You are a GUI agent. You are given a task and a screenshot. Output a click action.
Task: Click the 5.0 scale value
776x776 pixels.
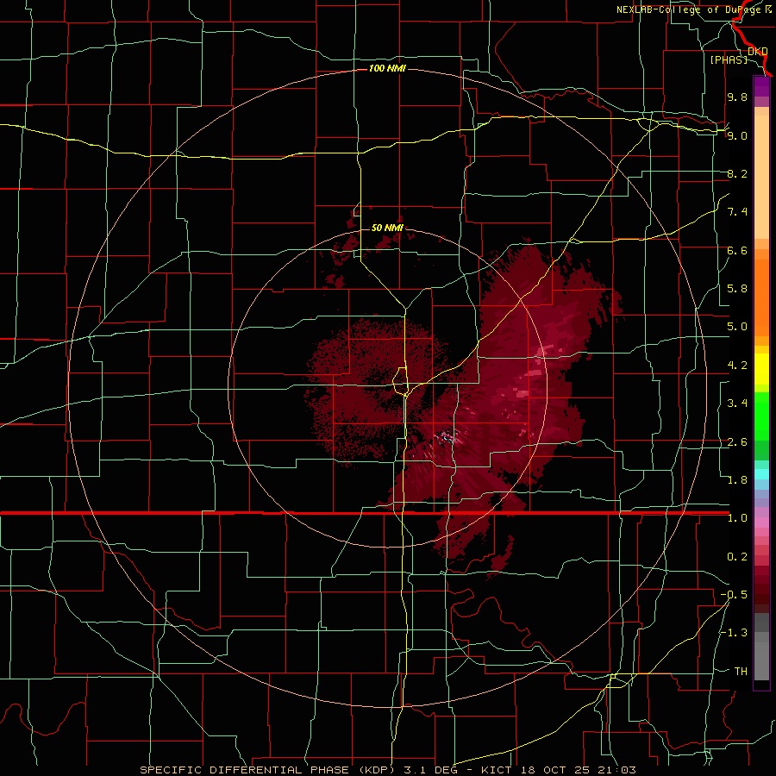pos(737,327)
